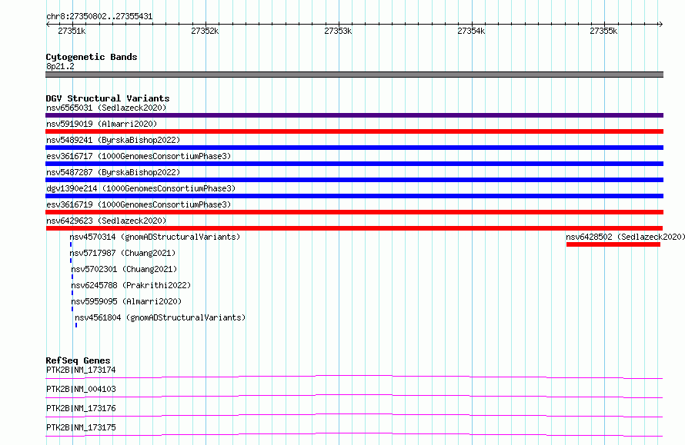Click the blue bar under nsv5487287
Screen dimensions: 685x445
[354, 180]
